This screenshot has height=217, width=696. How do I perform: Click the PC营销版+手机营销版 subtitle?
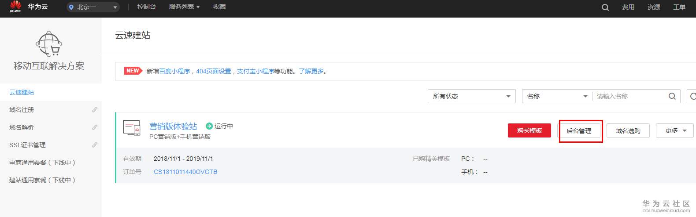click(x=180, y=137)
